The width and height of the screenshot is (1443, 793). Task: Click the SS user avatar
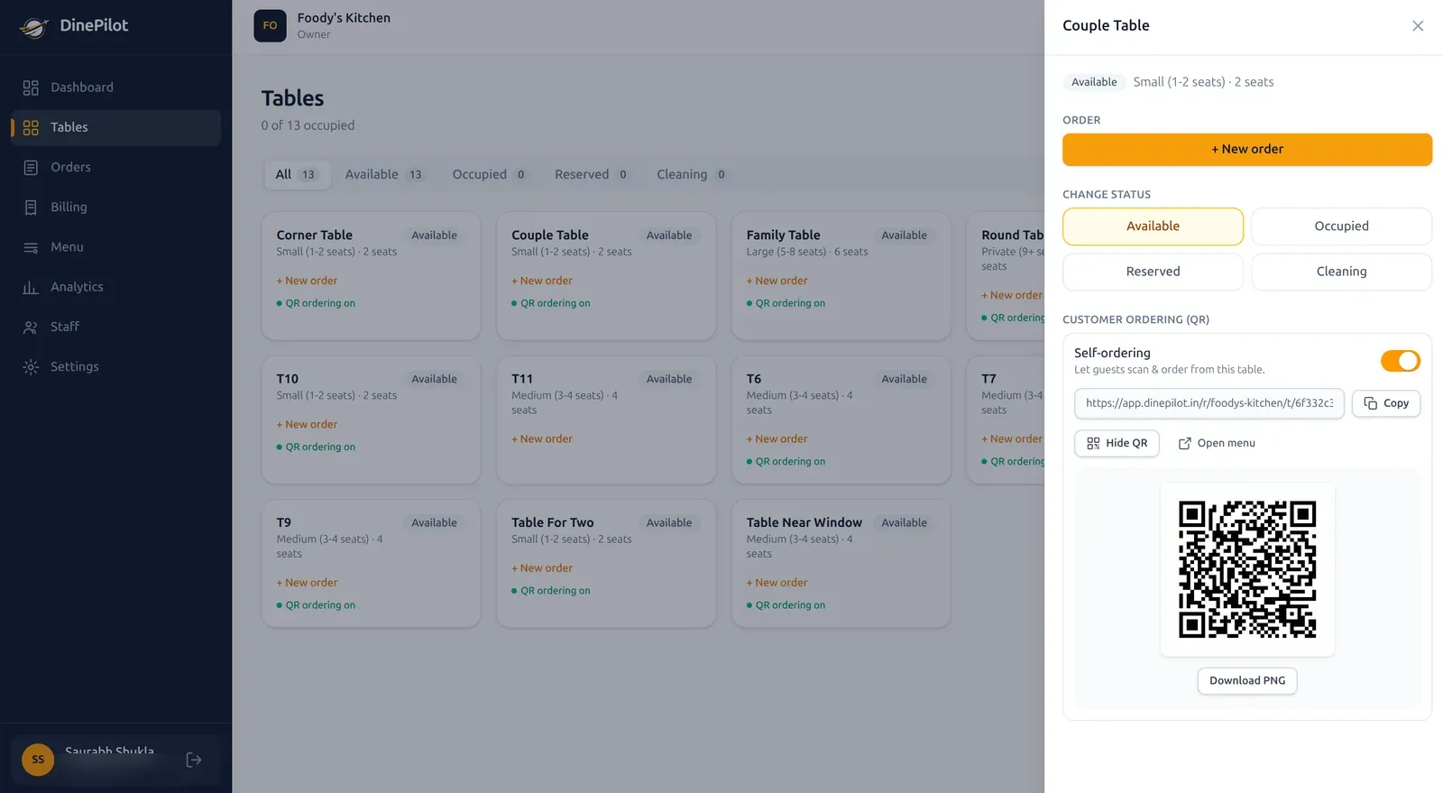38,760
